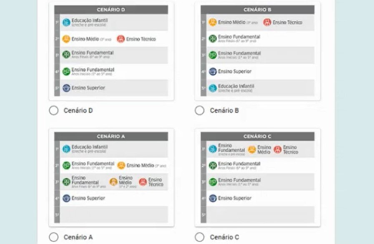Choose the Cenário A radio option
This screenshot has width=374, height=244.
(53, 237)
